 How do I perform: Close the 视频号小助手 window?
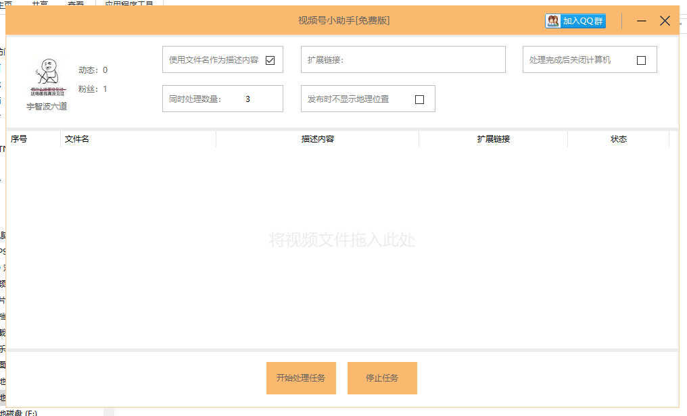665,20
